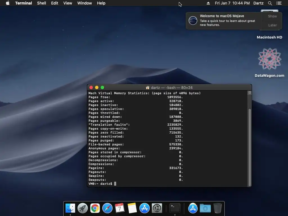Click the 'Pages copy-on-write:' line
The width and height of the screenshot is (288, 216).
pos(136,129)
